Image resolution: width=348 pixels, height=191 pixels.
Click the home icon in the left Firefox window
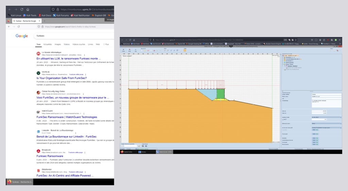28,9
